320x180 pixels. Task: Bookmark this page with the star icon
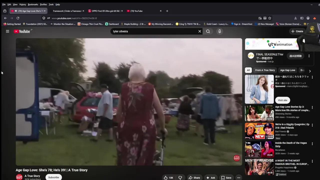click(270, 18)
